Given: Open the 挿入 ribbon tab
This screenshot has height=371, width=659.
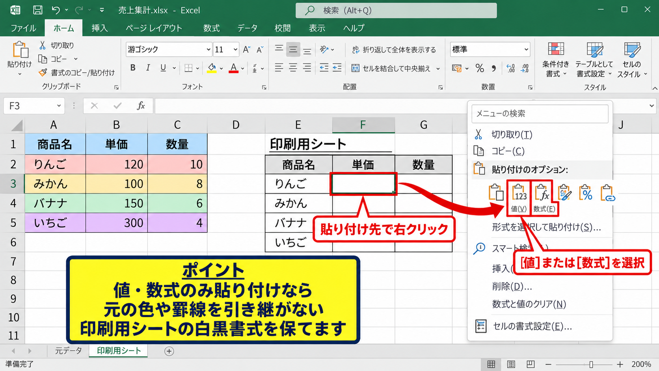Looking at the screenshot, I should (99, 28).
